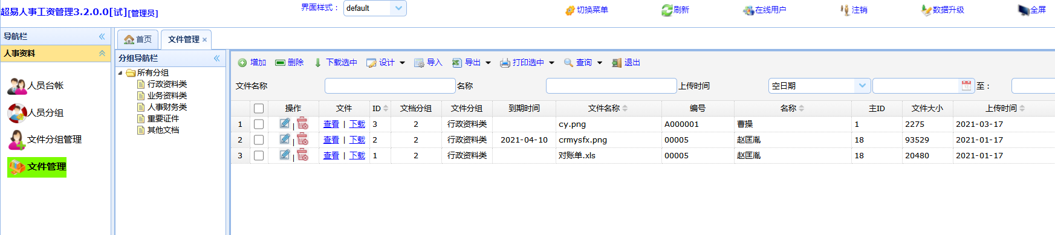1055x235 pixels.
Task: Open the calendar date picker icon
Action: point(966,86)
